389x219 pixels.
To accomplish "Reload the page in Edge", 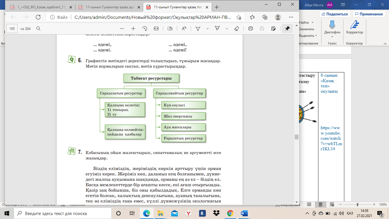I will (38, 17).
